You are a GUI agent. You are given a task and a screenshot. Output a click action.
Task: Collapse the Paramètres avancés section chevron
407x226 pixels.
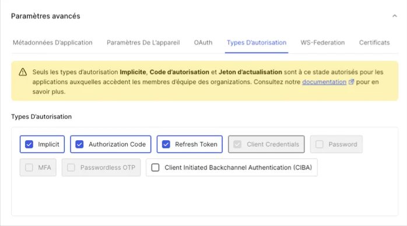click(395, 16)
